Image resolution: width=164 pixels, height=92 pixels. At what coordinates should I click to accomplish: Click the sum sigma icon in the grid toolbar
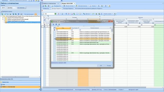click(62, 14)
